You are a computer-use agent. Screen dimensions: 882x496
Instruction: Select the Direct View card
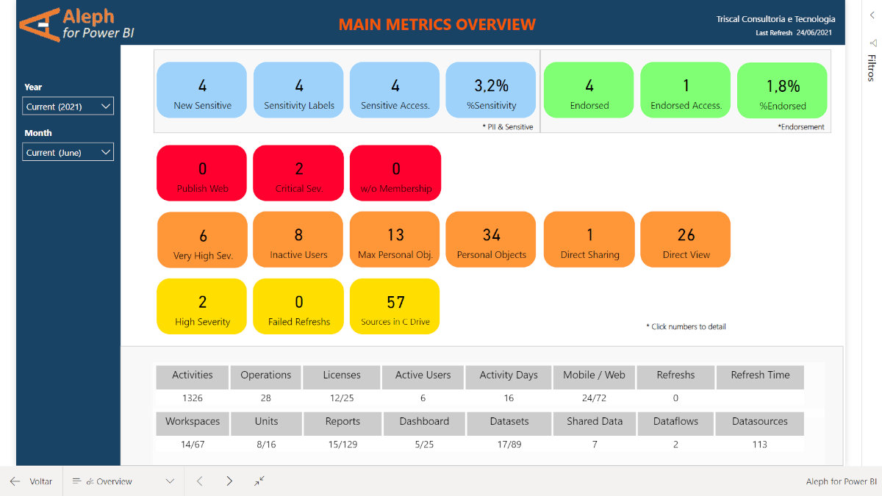(x=685, y=239)
